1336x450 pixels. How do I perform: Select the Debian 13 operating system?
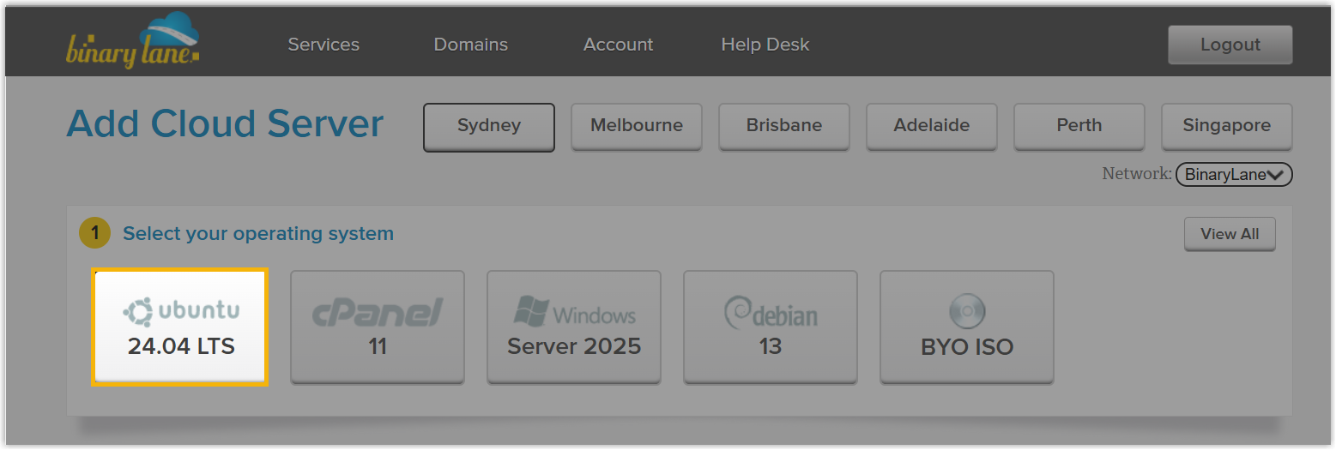tap(771, 327)
